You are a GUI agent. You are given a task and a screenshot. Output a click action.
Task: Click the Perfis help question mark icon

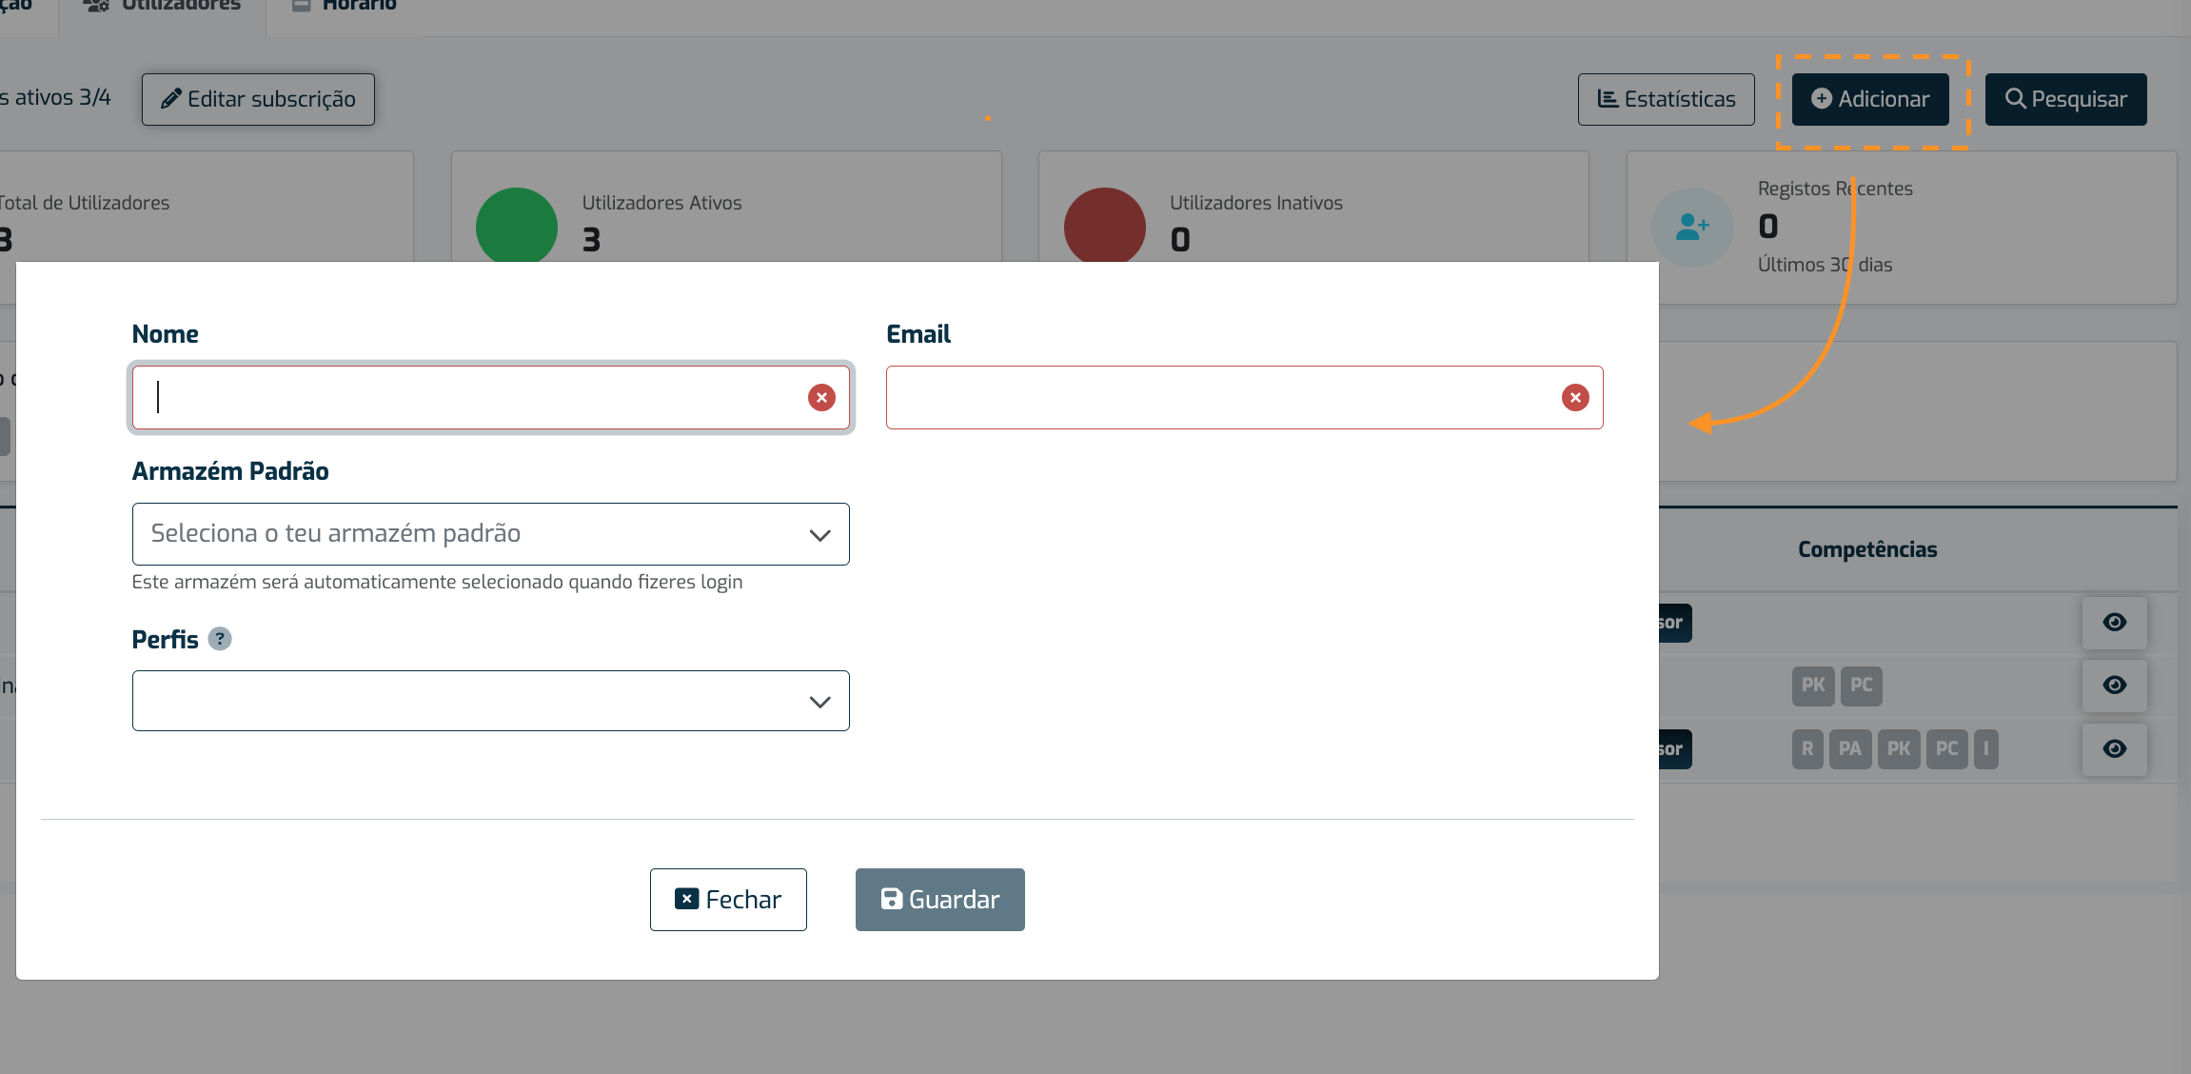point(220,639)
